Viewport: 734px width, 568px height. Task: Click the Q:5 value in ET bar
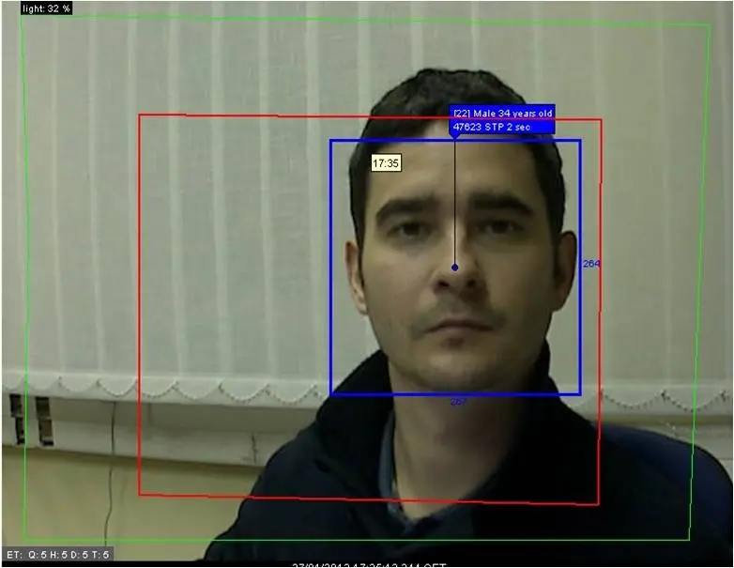pyautogui.click(x=38, y=555)
